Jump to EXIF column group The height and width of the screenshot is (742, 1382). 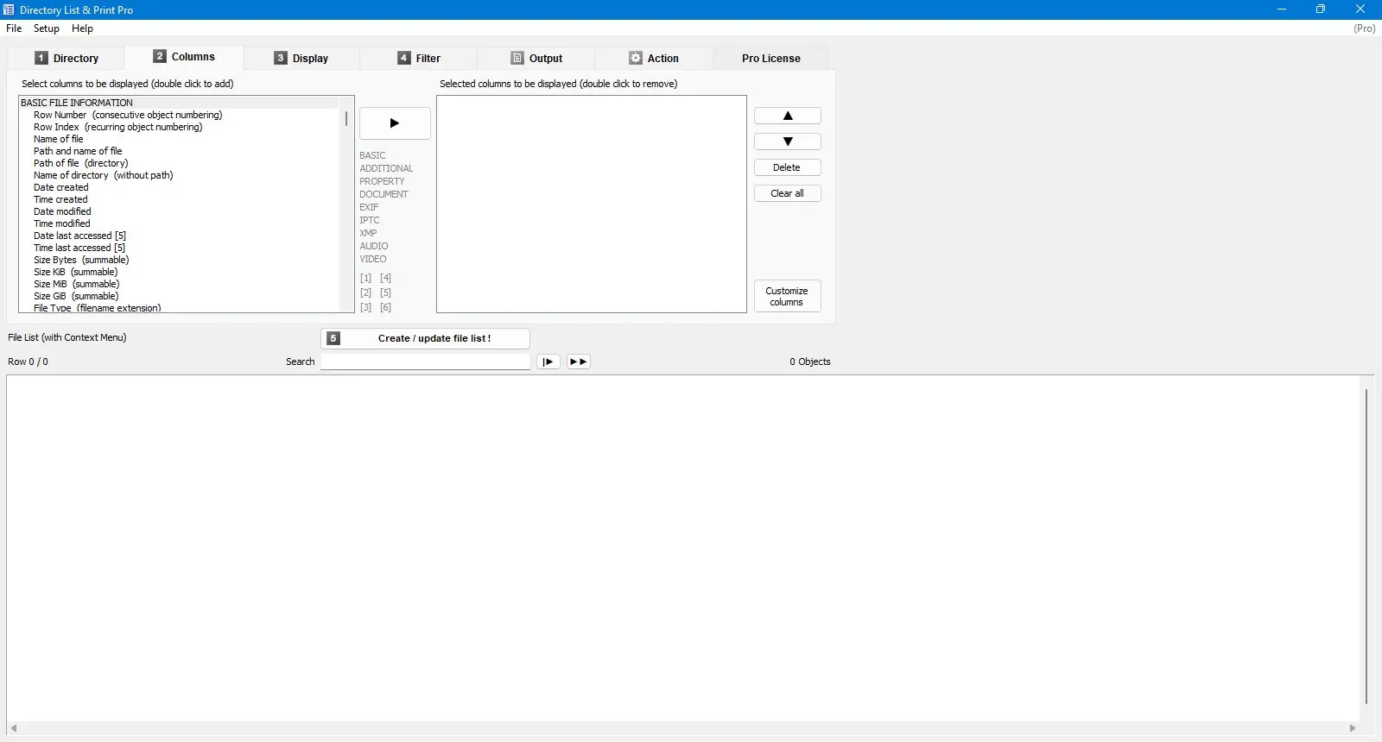[370, 207]
